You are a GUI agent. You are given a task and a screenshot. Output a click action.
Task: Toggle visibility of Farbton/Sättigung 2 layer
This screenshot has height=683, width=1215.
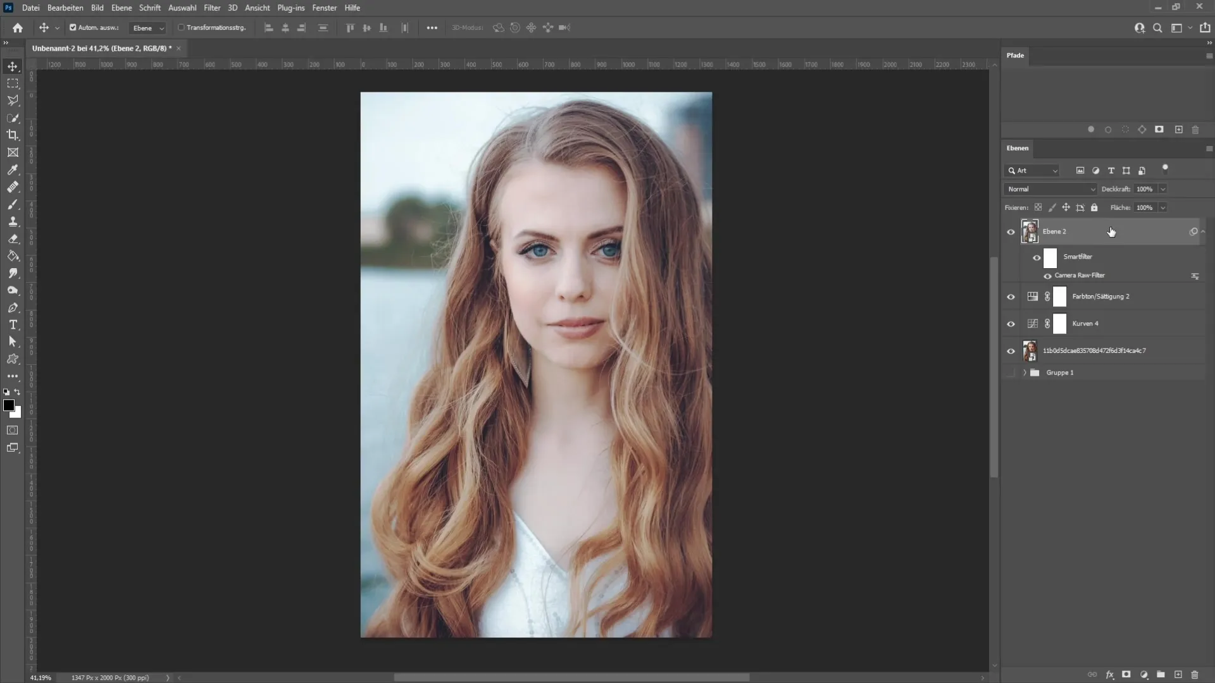coord(1011,296)
